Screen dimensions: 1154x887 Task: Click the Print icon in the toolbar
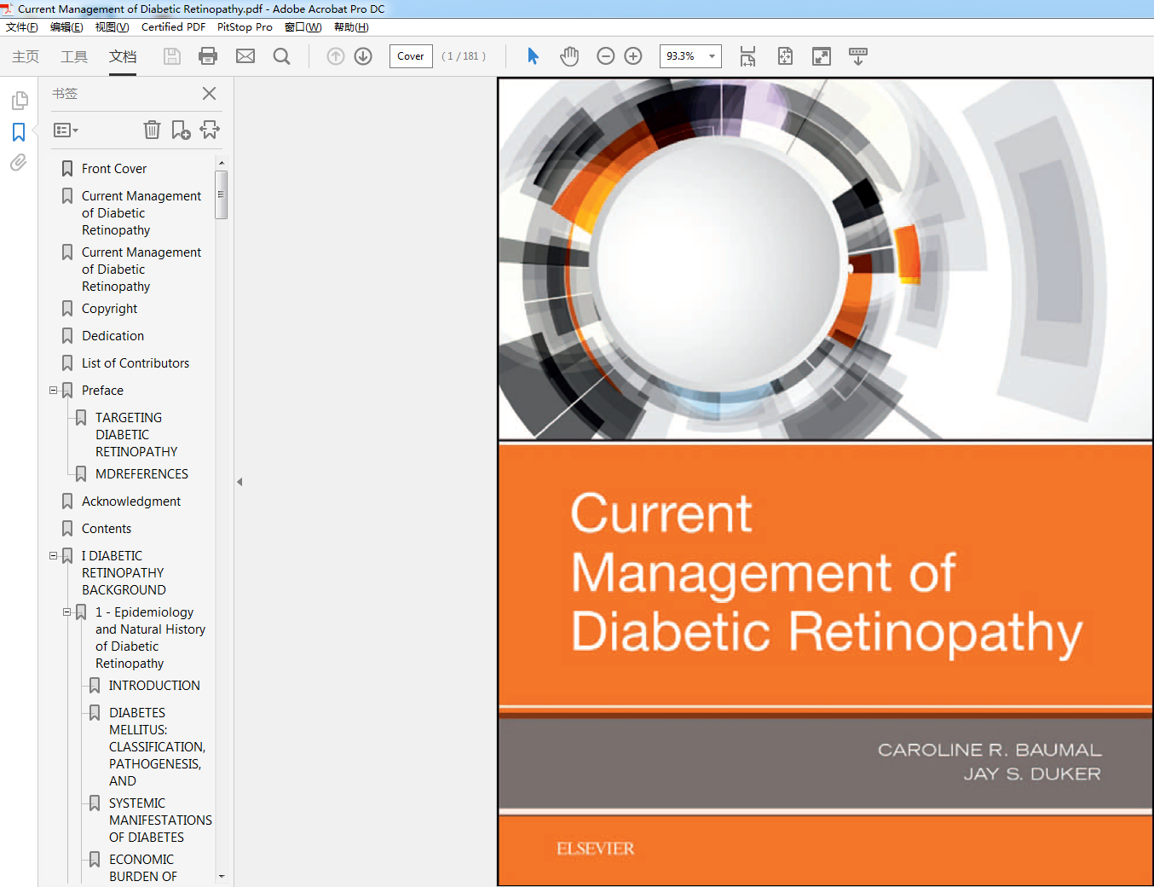click(208, 56)
